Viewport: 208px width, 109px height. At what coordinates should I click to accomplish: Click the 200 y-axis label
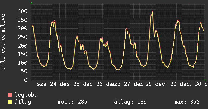[22, 46]
